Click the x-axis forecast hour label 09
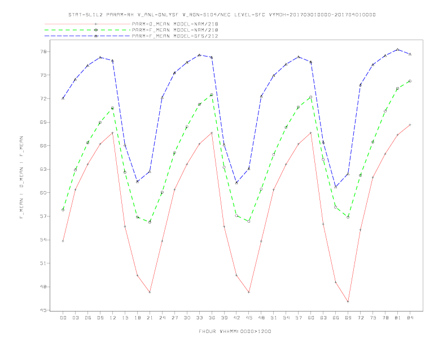The image size is (447, 346). tap(100, 318)
